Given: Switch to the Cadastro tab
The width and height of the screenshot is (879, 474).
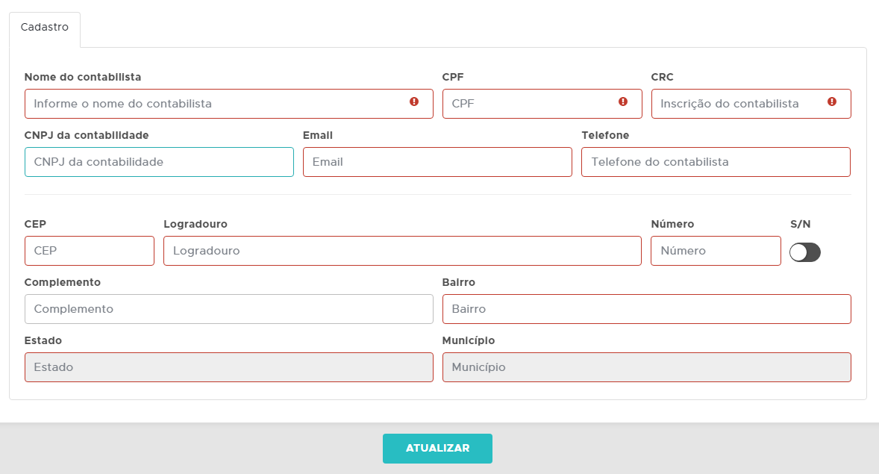Looking at the screenshot, I should coord(45,28).
